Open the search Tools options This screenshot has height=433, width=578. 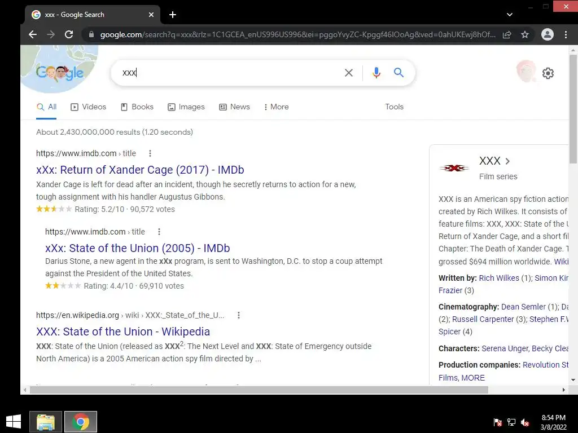click(x=395, y=107)
